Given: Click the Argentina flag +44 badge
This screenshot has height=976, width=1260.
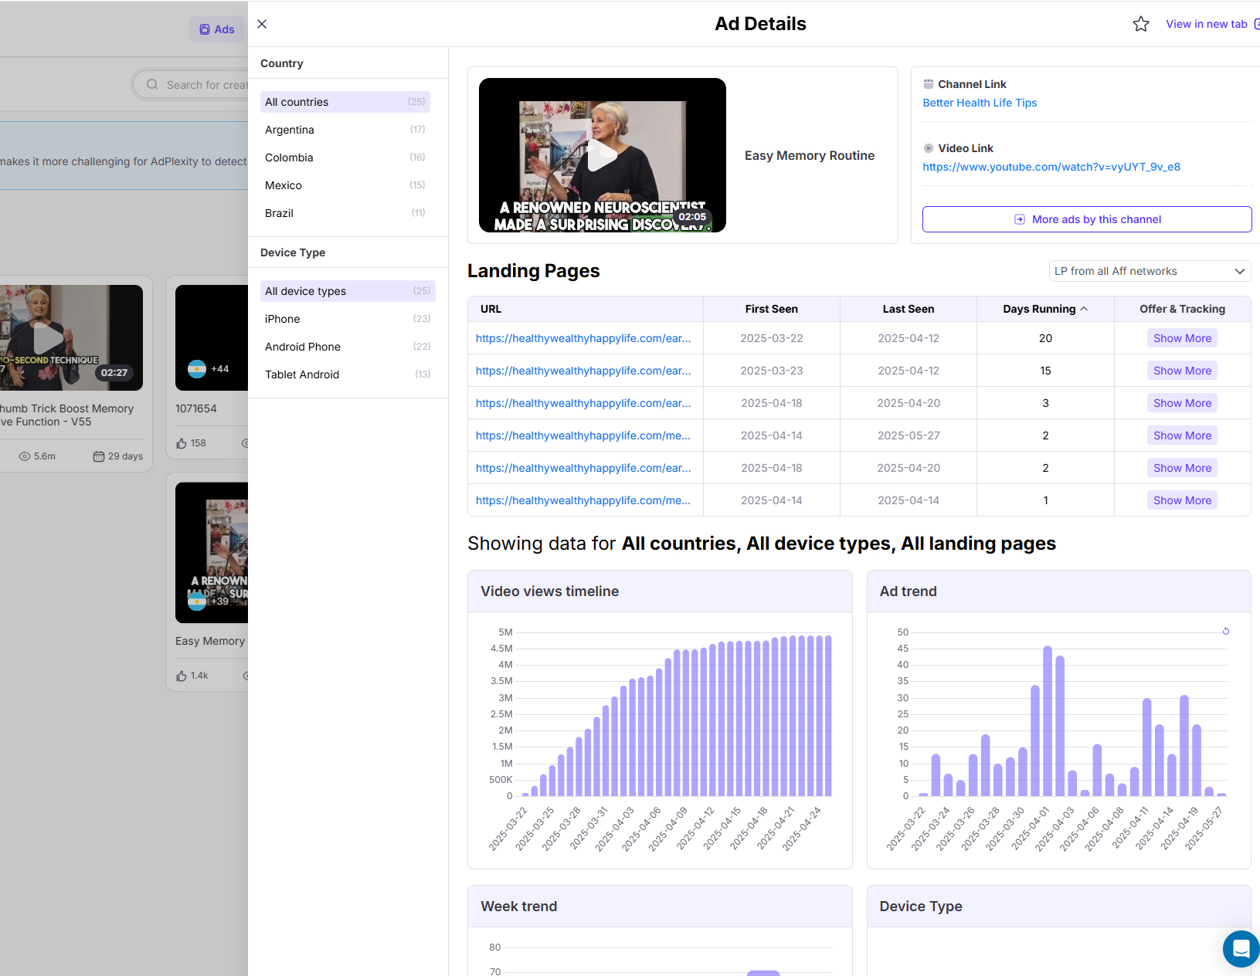Looking at the screenshot, I should coord(209,369).
